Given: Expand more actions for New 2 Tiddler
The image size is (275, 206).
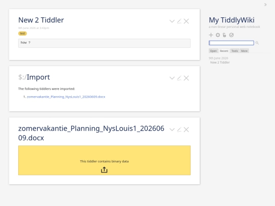Looking at the screenshot, I should point(172,21).
